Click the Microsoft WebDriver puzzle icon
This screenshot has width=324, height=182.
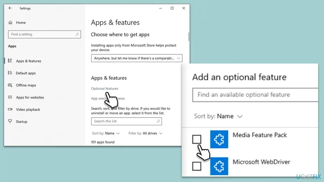[x=219, y=166]
